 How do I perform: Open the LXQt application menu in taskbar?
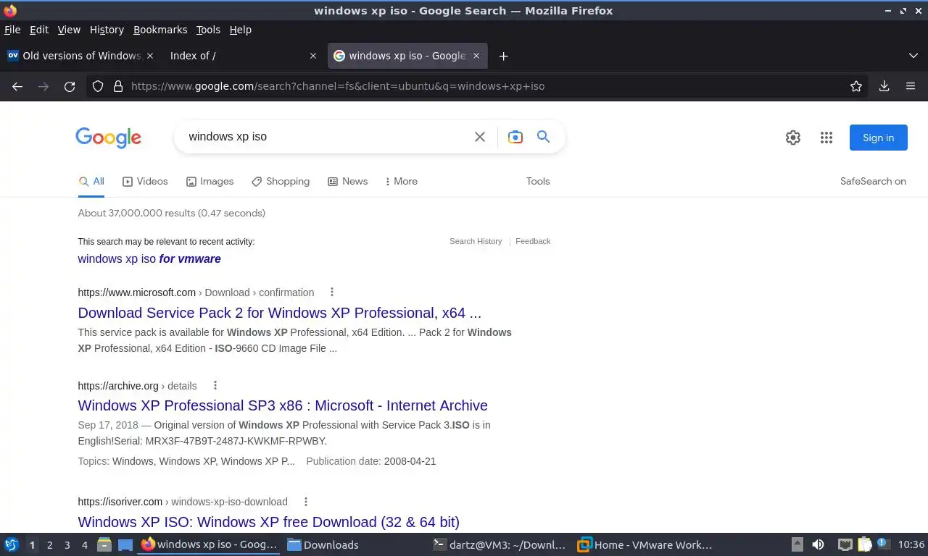click(x=12, y=544)
